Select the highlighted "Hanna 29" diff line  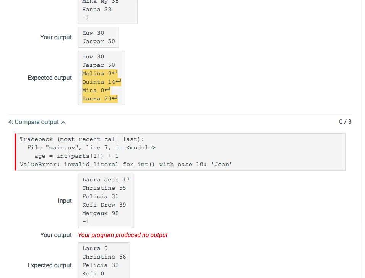(x=97, y=99)
